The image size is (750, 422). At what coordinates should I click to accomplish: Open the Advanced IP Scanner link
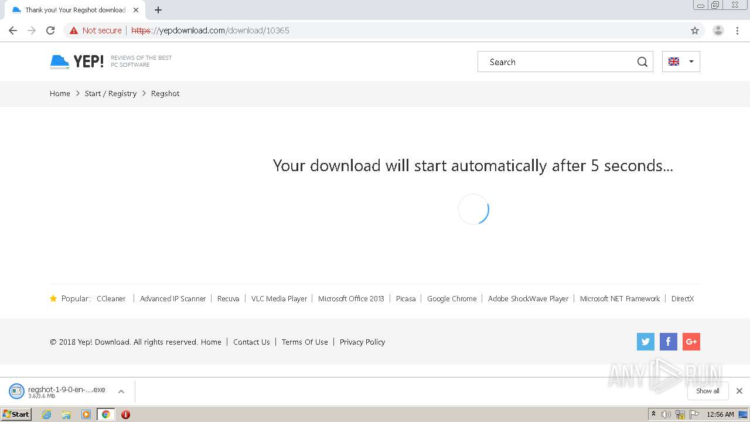[x=173, y=298]
